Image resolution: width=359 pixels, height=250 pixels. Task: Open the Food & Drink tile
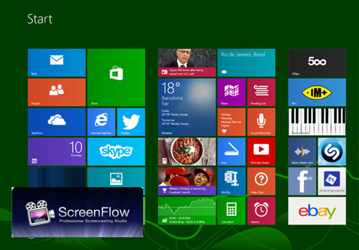point(187,152)
